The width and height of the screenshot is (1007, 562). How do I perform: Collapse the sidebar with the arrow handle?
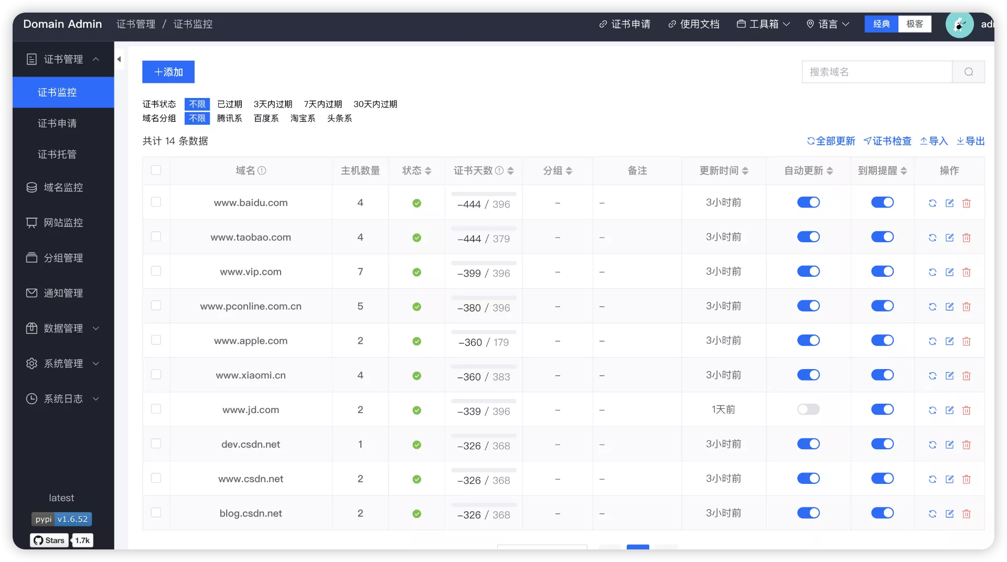pos(119,59)
